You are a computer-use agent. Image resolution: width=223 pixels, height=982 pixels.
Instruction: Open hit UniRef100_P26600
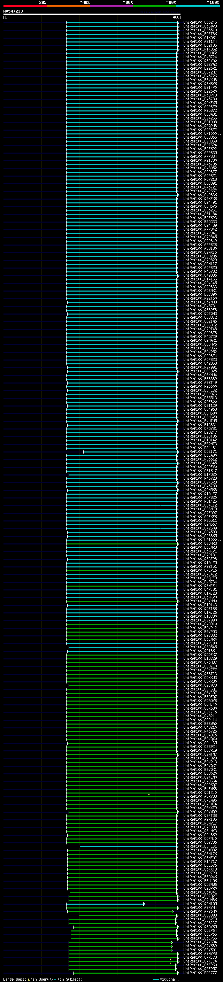[200, 387]
